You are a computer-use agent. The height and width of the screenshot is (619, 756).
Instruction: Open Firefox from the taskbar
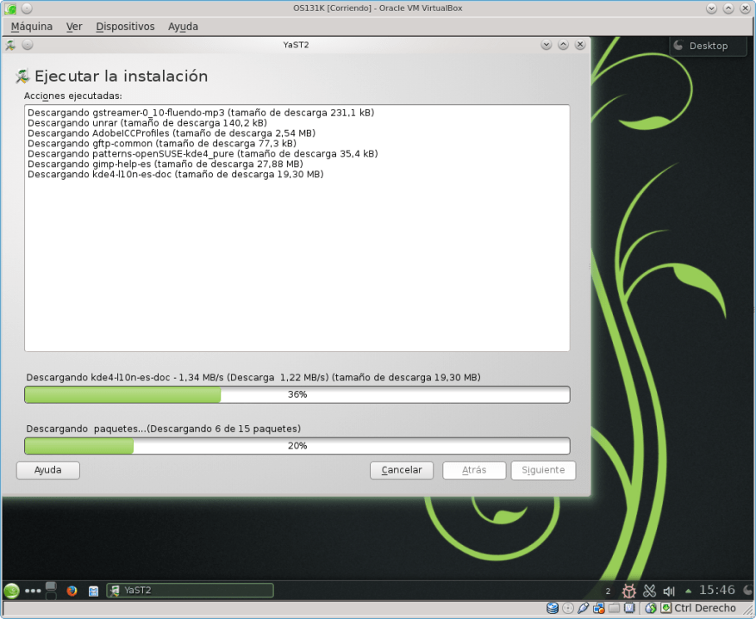coord(72,591)
